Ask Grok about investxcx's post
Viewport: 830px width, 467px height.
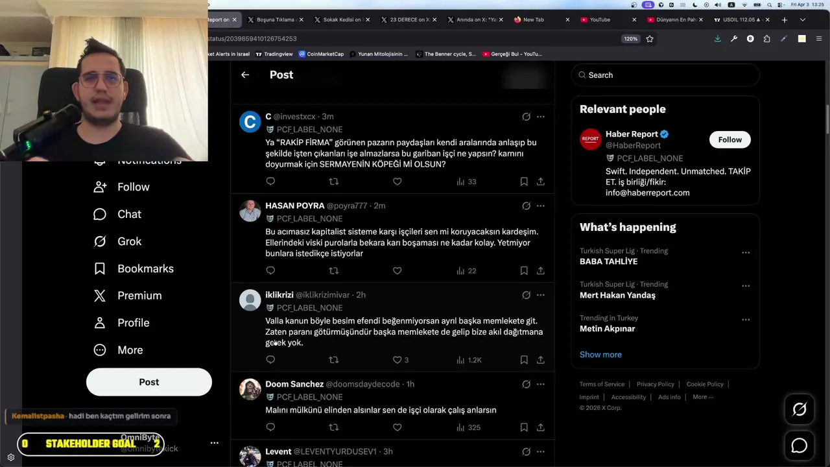526,117
